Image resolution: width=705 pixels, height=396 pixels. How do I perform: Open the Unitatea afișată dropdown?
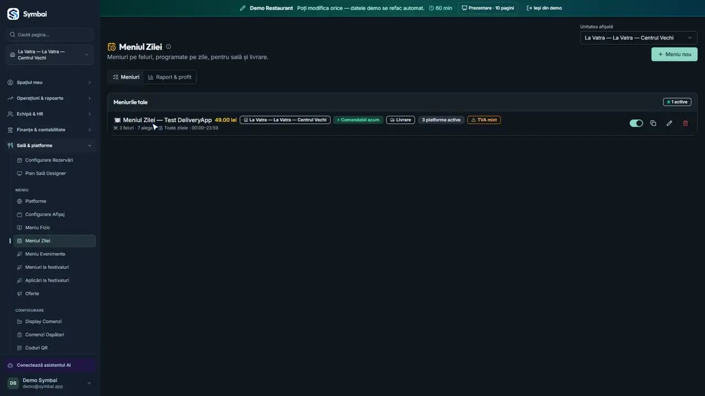(638, 38)
